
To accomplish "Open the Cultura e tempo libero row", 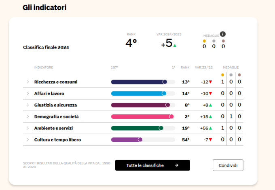I will click(x=28, y=140).
